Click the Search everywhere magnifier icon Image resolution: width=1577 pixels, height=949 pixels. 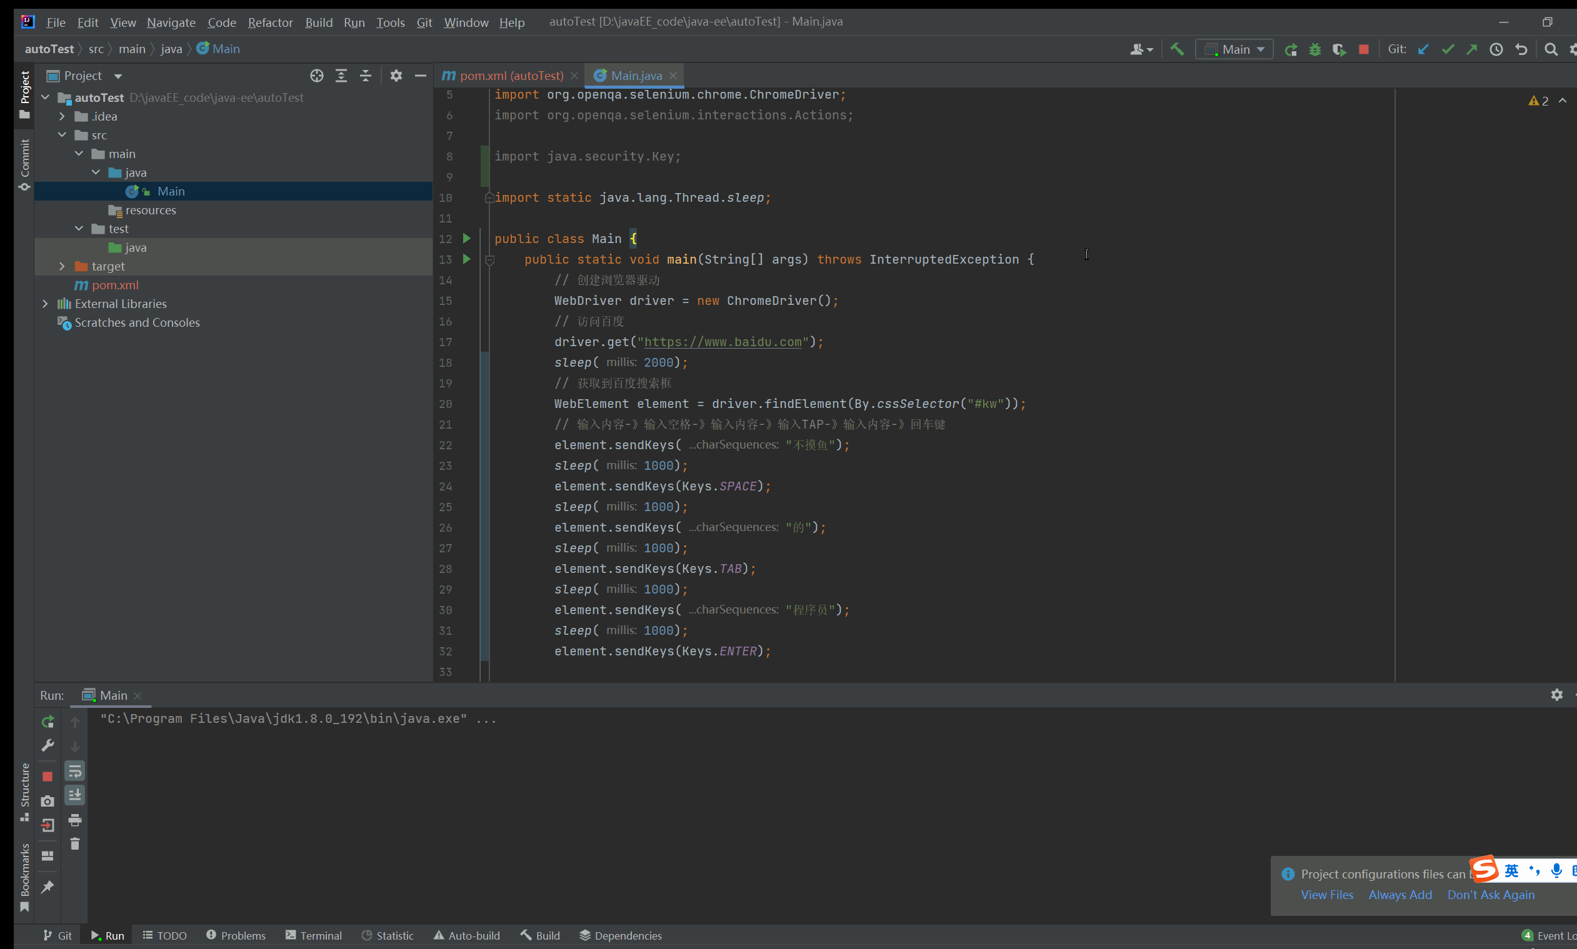coord(1549,47)
